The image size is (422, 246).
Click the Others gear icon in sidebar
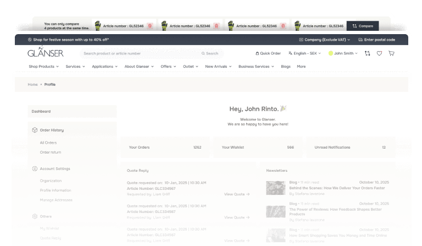pyautogui.click(x=35, y=216)
